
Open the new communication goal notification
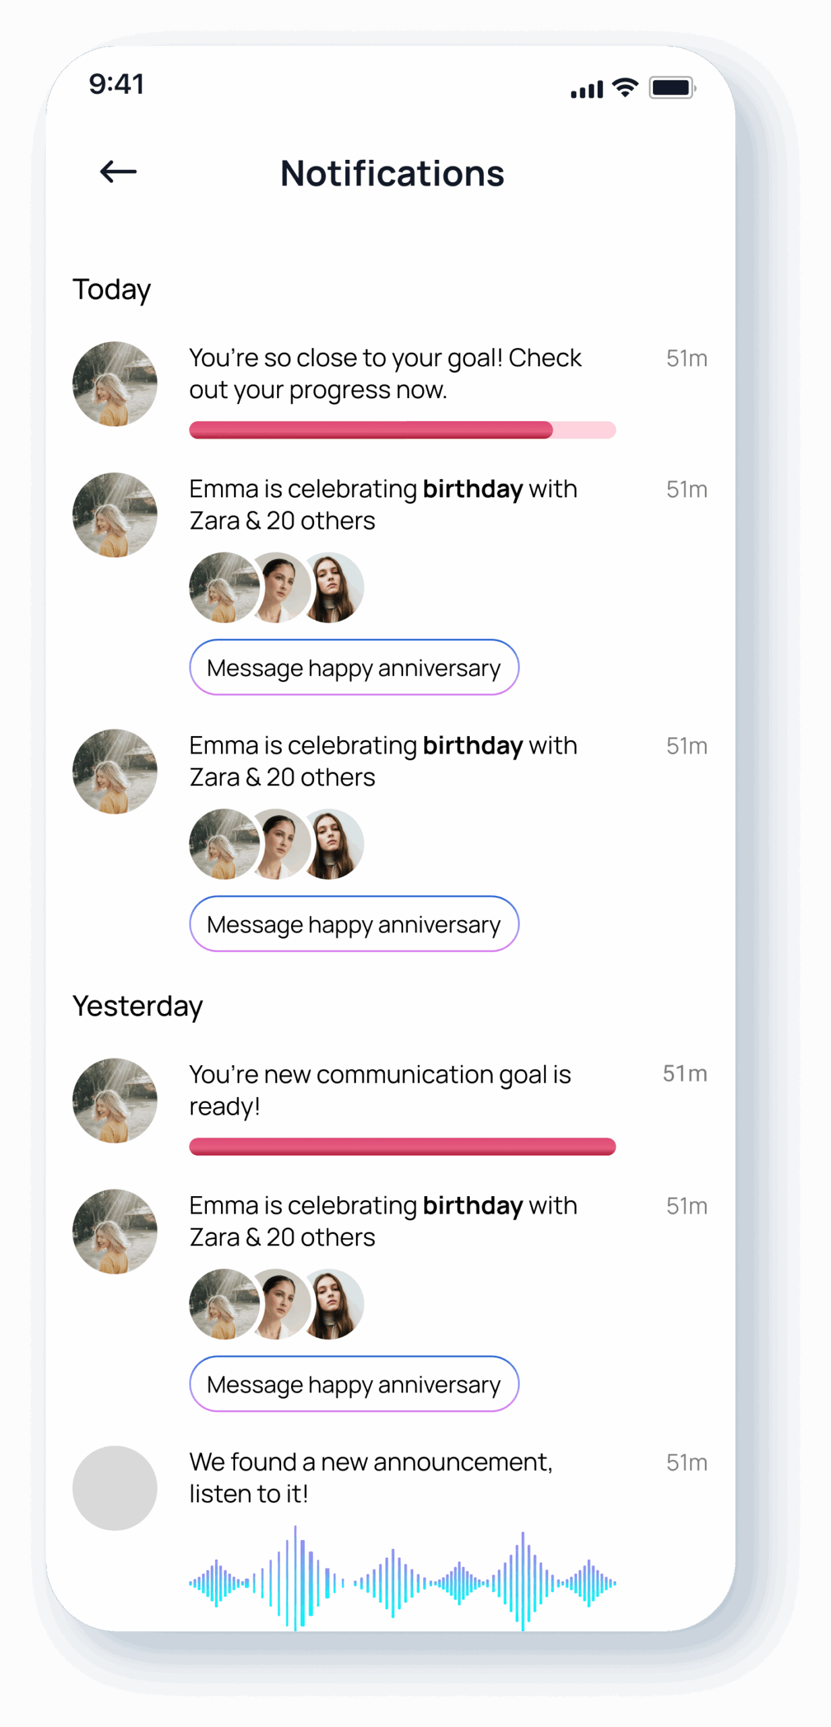point(379,1090)
